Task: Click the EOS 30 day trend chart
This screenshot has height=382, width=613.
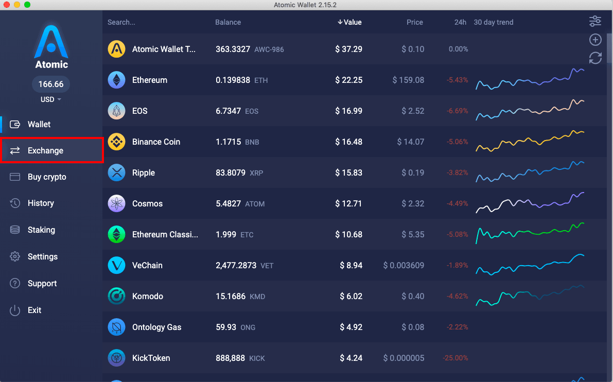Action: pyautogui.click(x=530, y=110)
